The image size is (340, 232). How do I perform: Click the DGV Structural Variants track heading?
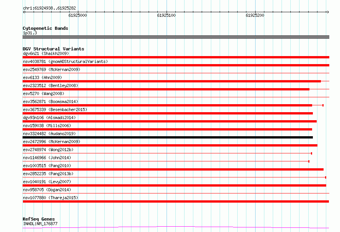click(x=53, y=49)
